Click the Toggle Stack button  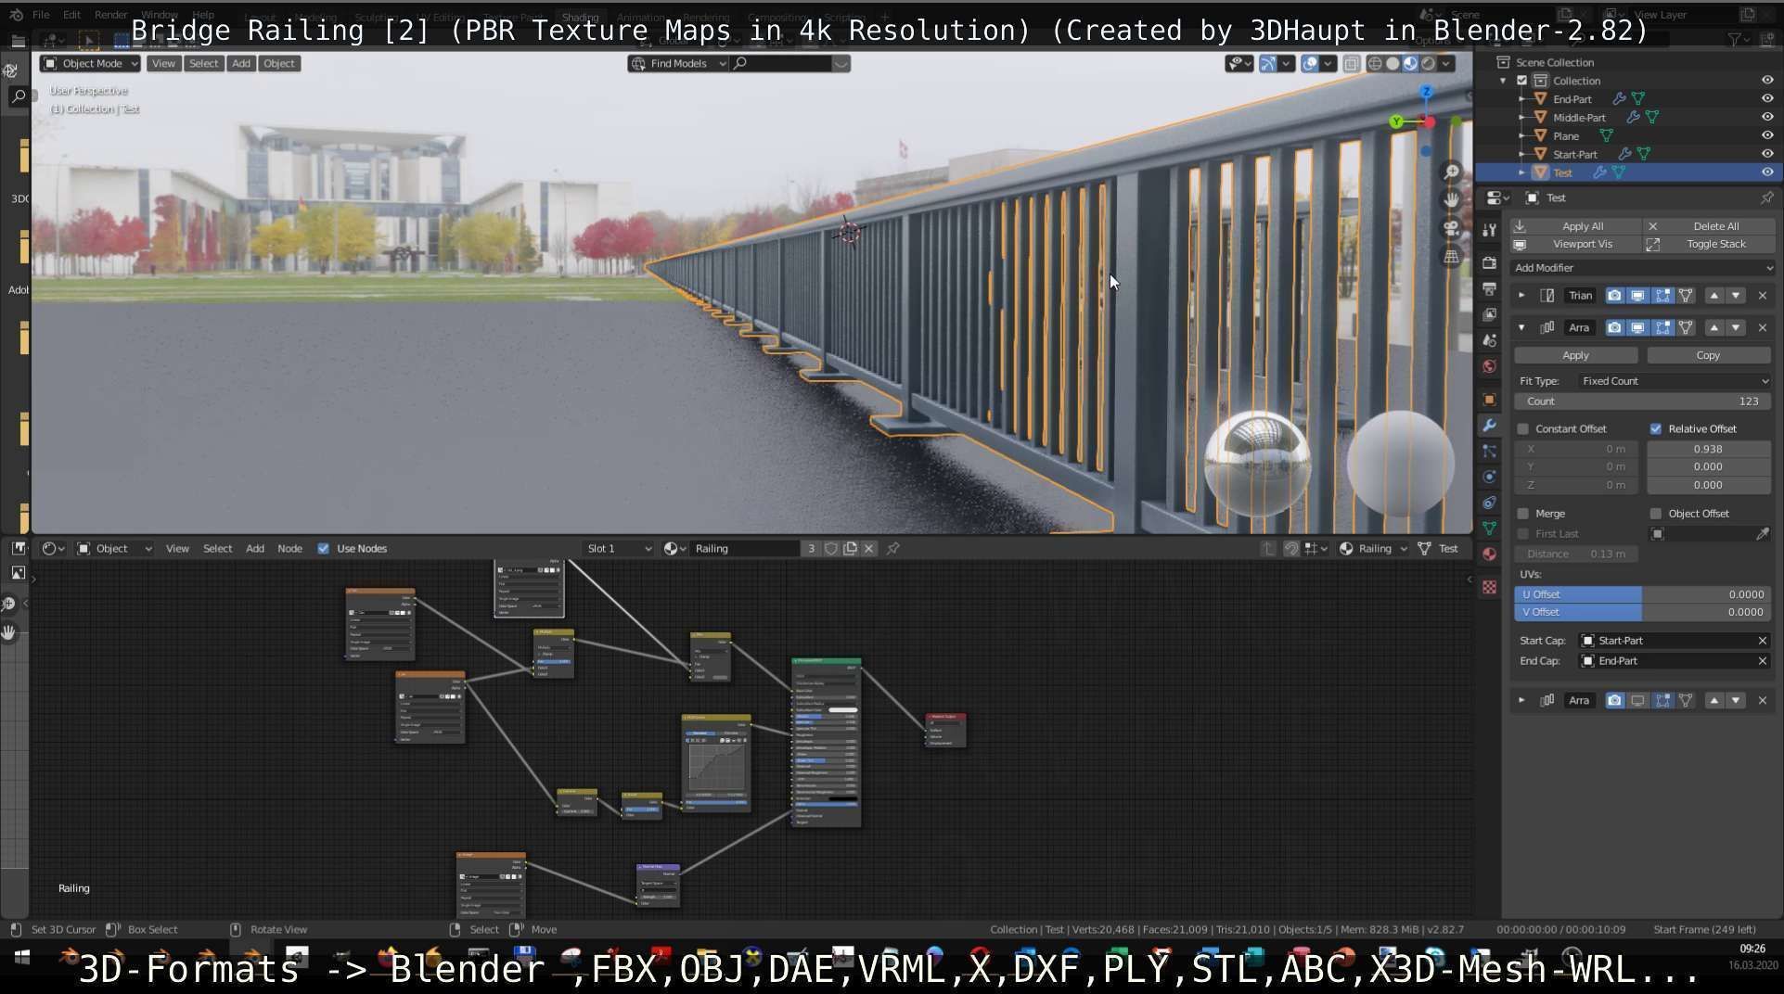coord(1710,245)
